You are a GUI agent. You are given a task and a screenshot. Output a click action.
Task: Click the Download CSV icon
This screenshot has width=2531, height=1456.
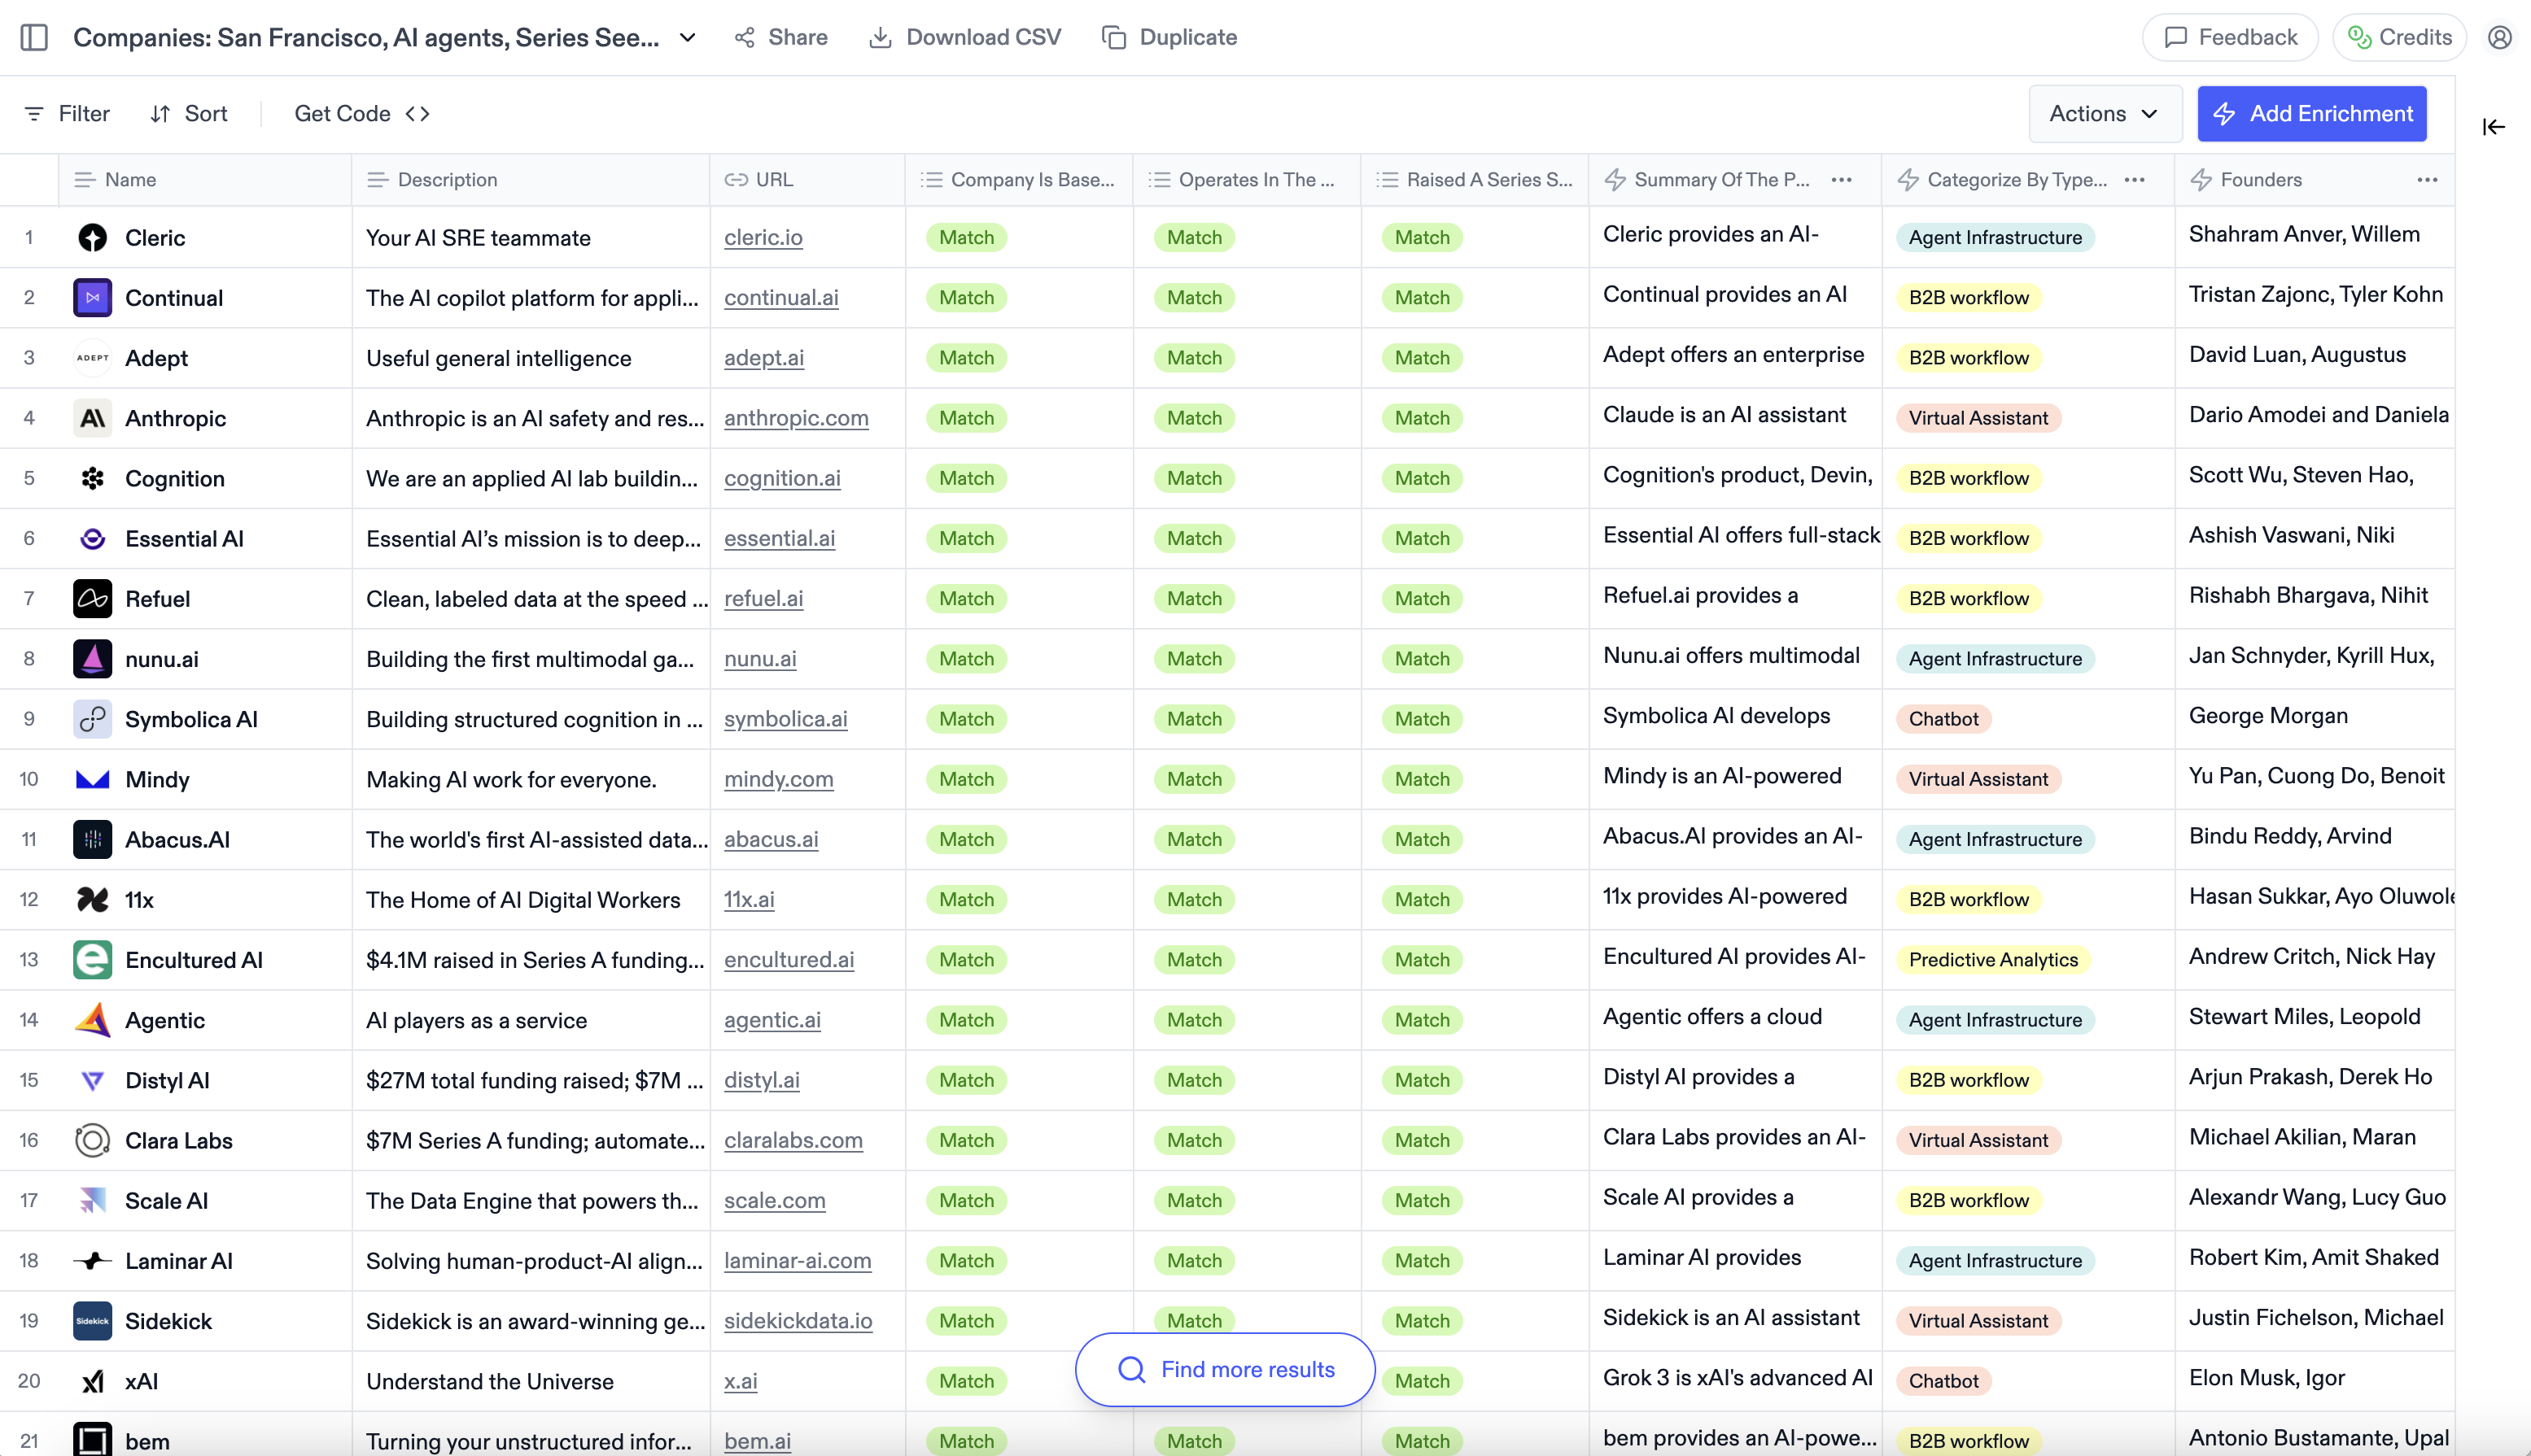(x=880, y=37)
